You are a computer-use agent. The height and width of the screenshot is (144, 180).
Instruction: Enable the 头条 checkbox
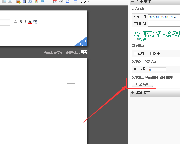click(x=152, y=53)
